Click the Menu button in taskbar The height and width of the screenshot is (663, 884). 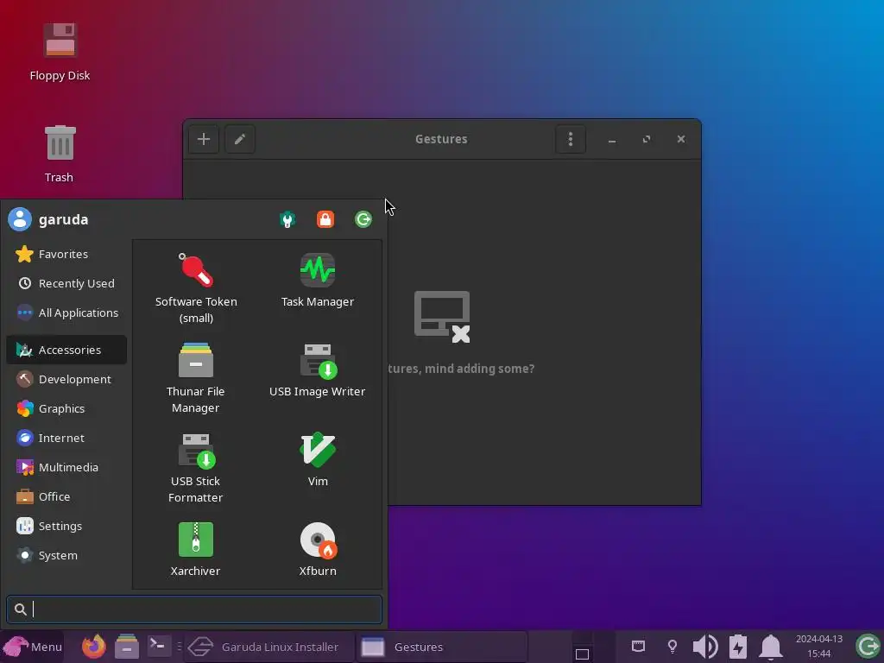32,647
